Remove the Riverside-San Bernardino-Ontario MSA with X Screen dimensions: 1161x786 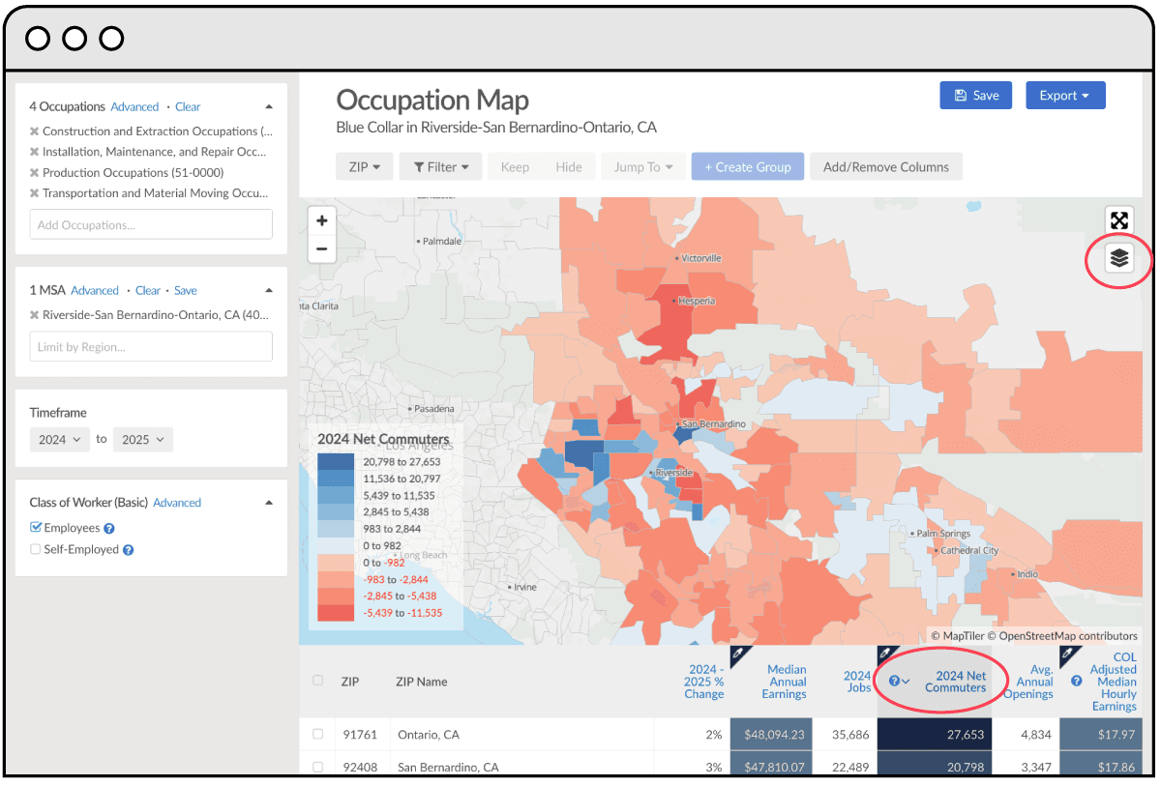pyautogui.click(x=35, y=315)
